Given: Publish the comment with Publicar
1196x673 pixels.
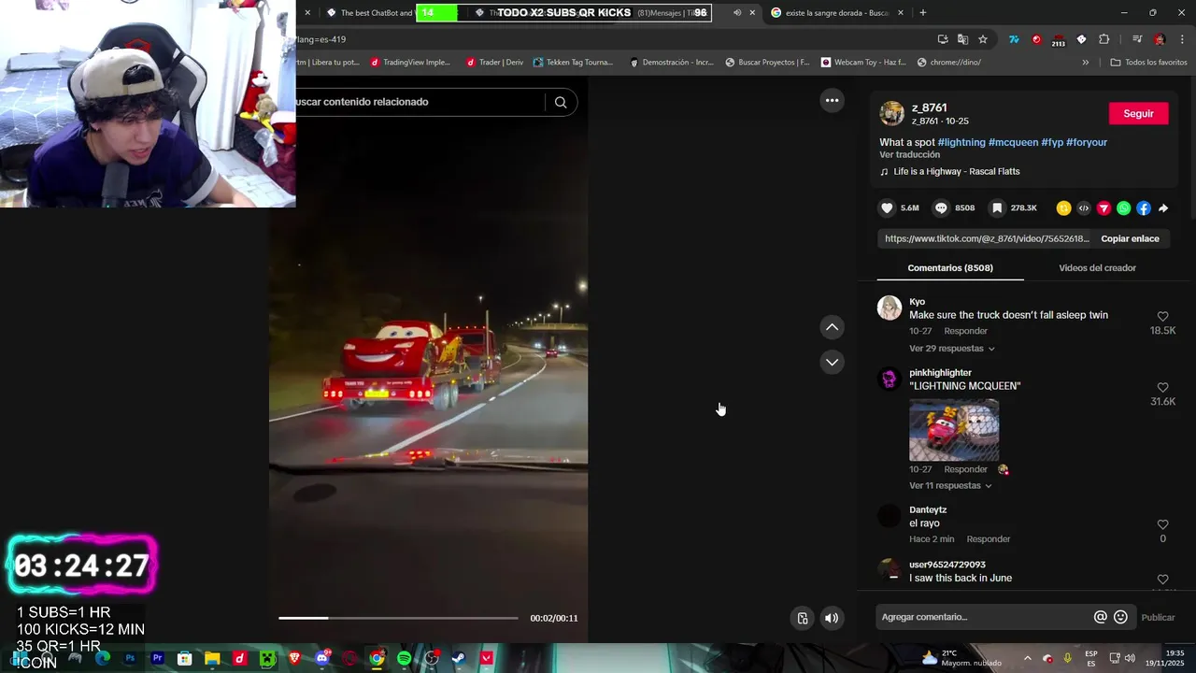Looking at the screenshot, I should [x=1158, y=617].
